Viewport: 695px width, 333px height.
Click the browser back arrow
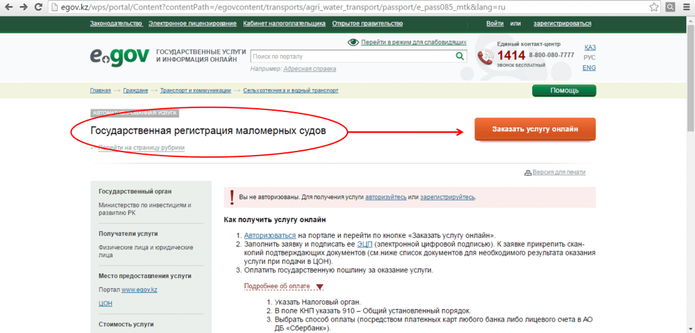(x=8, y=7)
